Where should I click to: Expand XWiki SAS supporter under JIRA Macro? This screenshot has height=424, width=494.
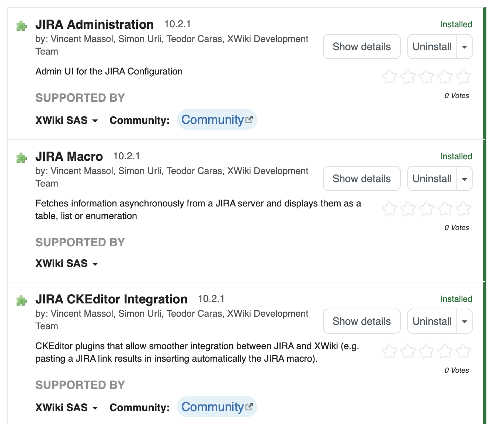pos(67,264)
